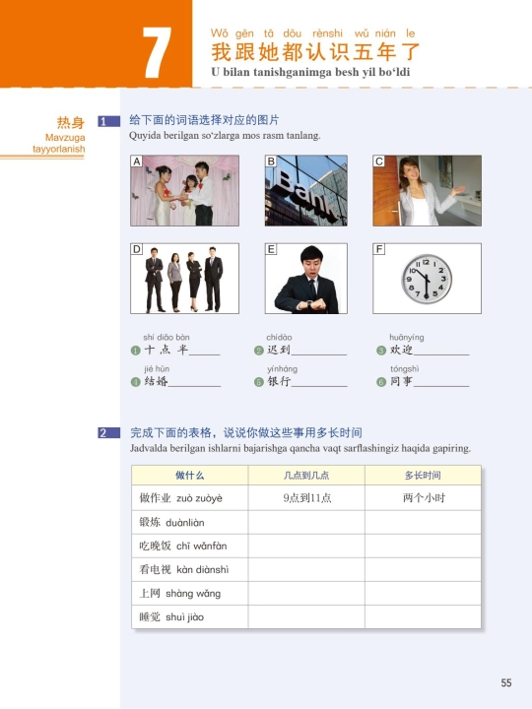Click green circle number 1
Viewport: 532px width, 709px height.
pyautogui.click(x=135, y=351)
